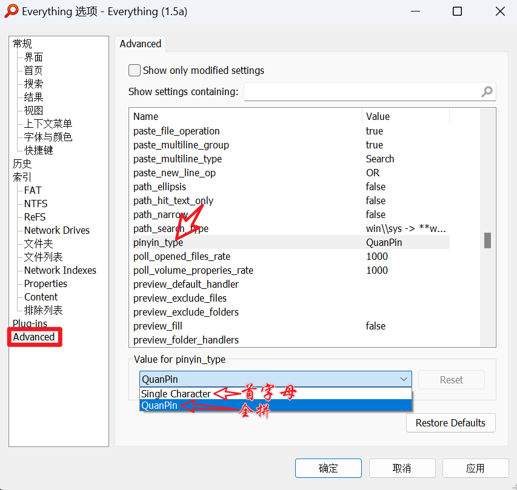Enable Show only modified settings

[134, 70]
